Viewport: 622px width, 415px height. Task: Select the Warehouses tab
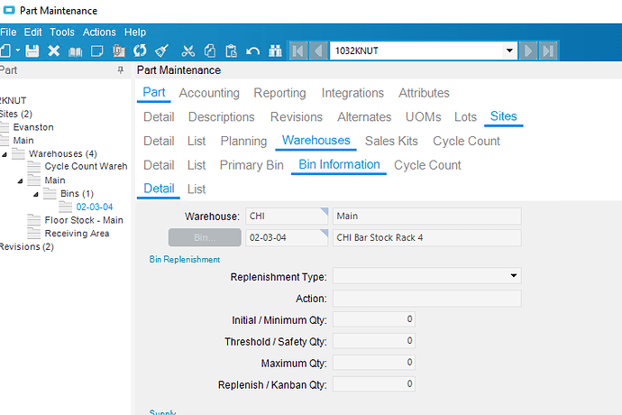coord(316,140)
